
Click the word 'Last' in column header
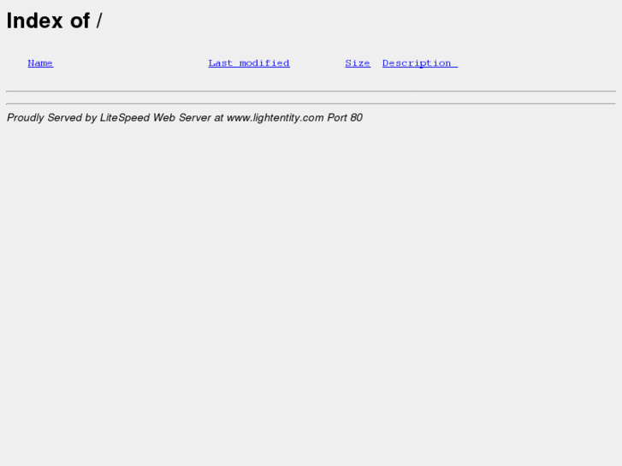tap(221, 63)
